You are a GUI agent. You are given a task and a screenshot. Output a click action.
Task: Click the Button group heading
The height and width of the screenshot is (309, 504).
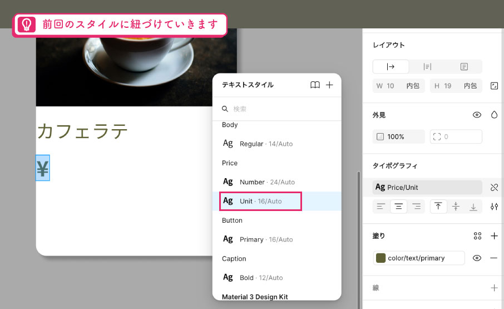[x=232, y=220]
